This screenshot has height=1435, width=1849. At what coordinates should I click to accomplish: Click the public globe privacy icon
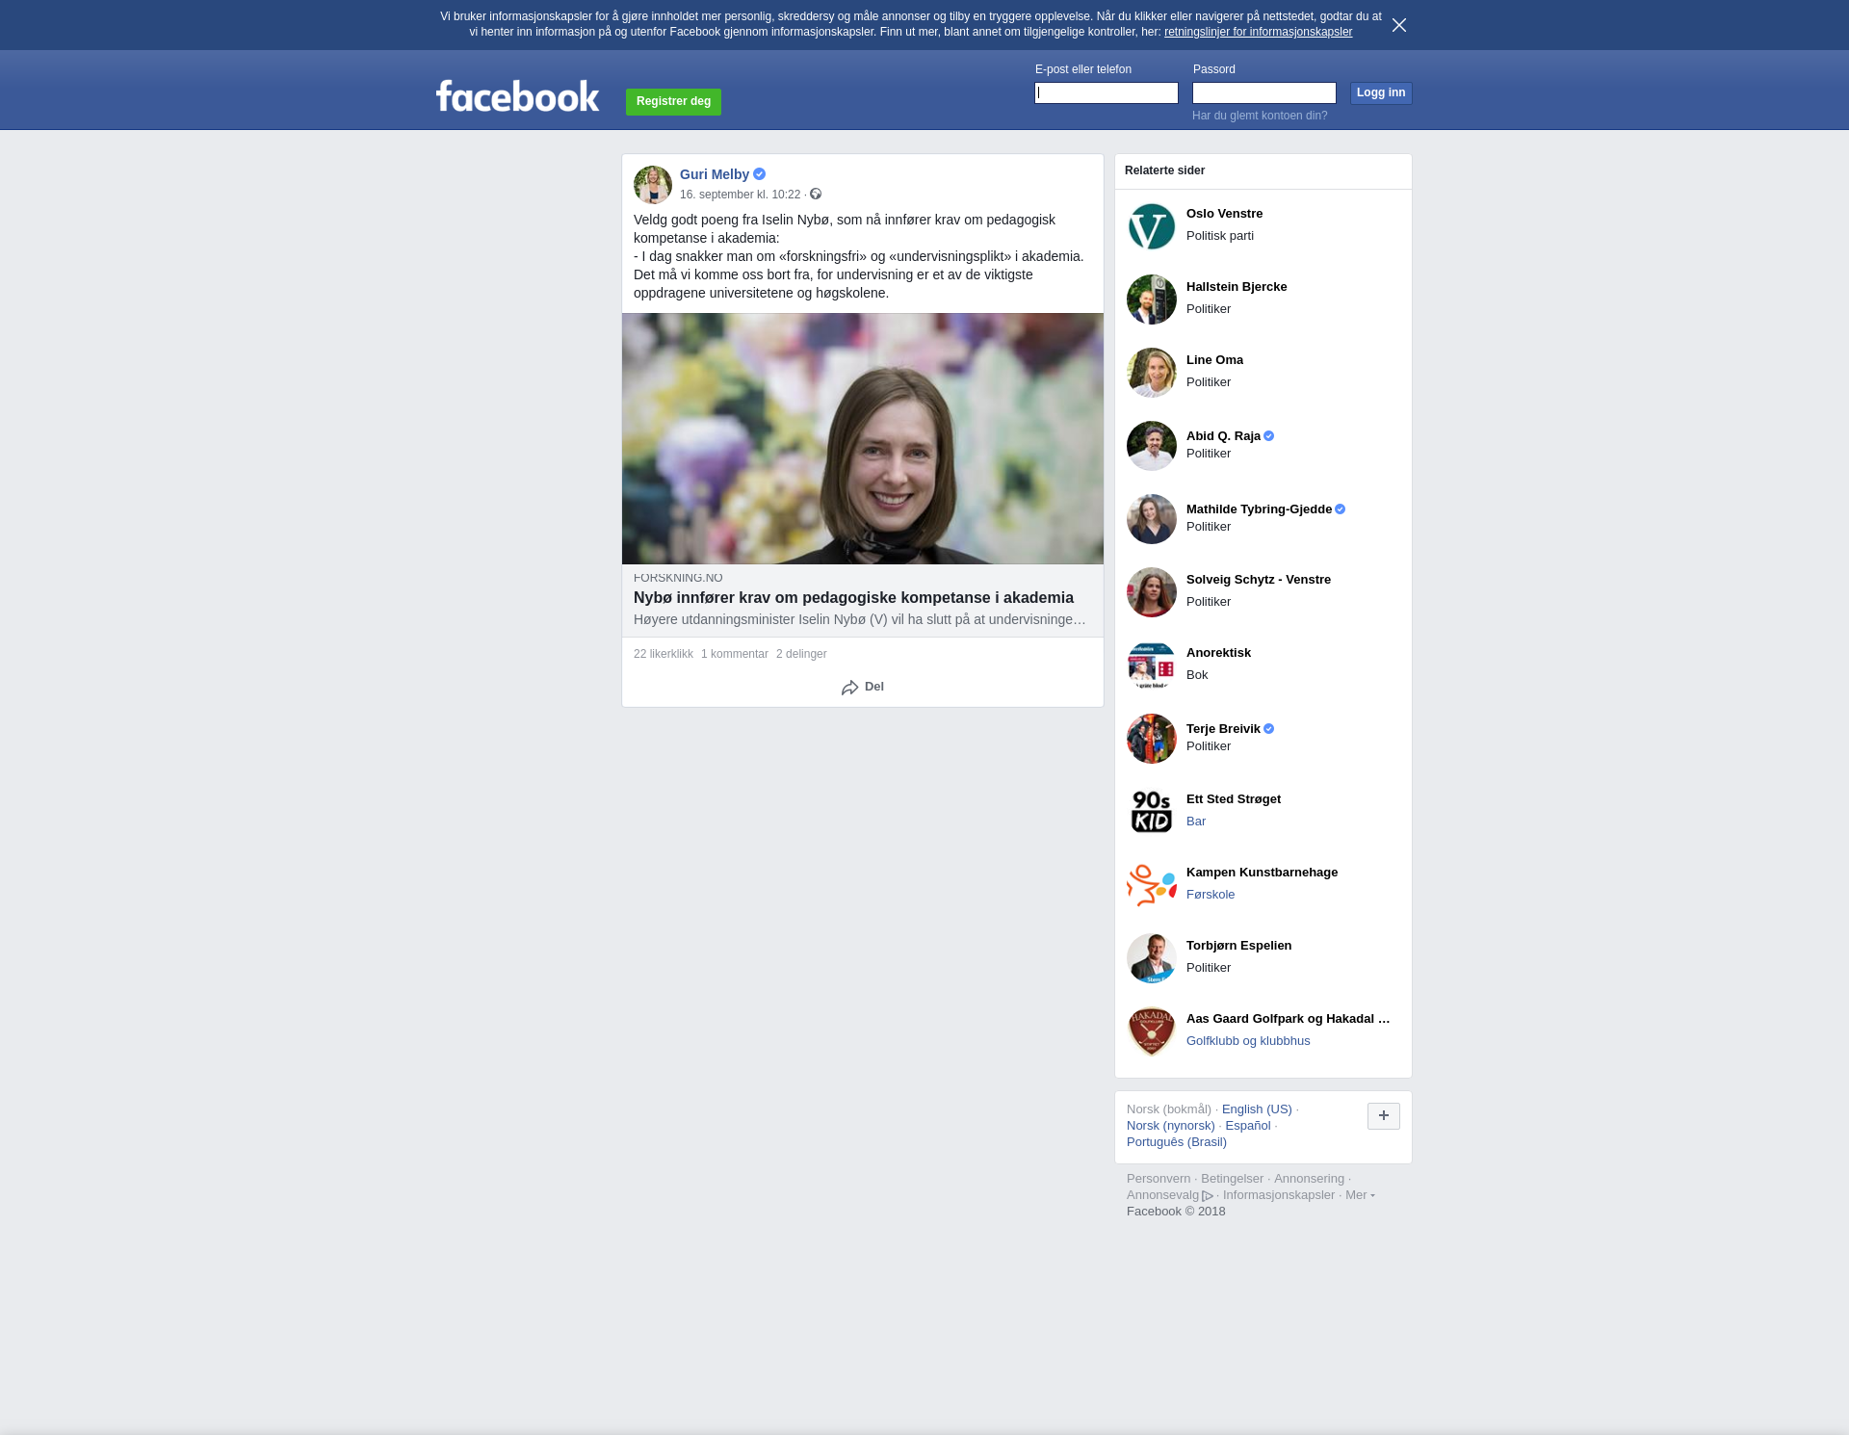tap(816, 195)
